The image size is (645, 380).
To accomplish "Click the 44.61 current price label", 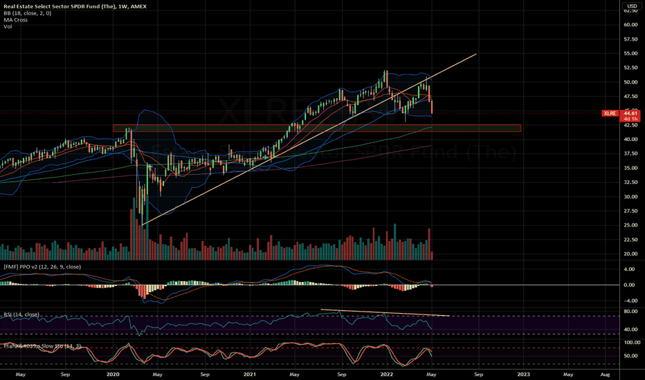I will coord(630,113).
